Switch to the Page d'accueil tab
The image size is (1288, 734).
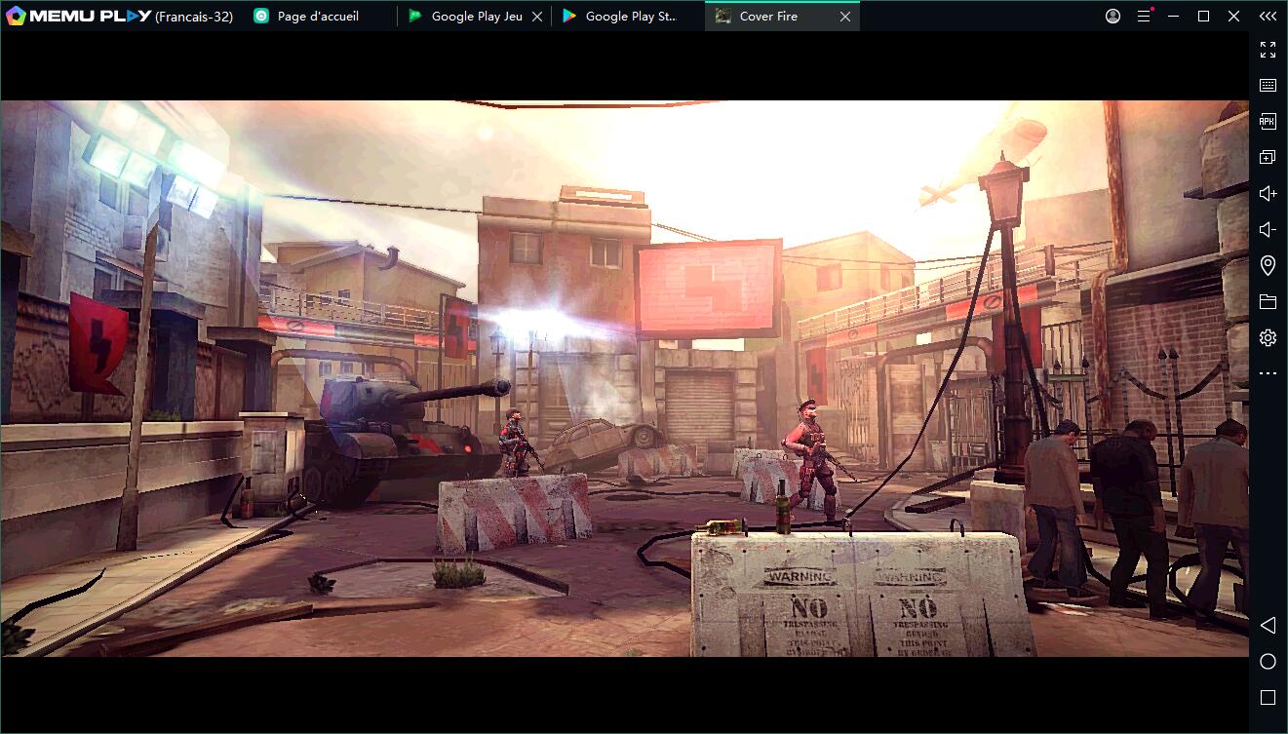point(317,17)
